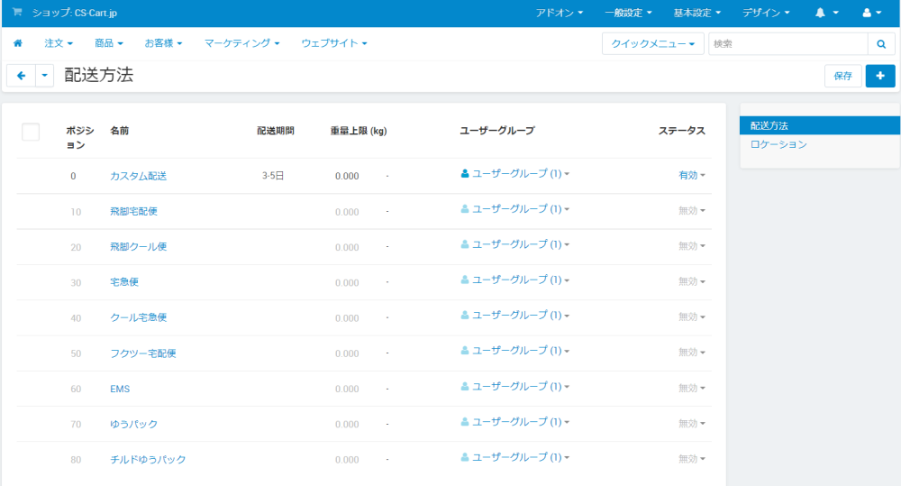The image size is (901, 486).
Task: Open the ゆうパック shipping method
Action: 134,424
